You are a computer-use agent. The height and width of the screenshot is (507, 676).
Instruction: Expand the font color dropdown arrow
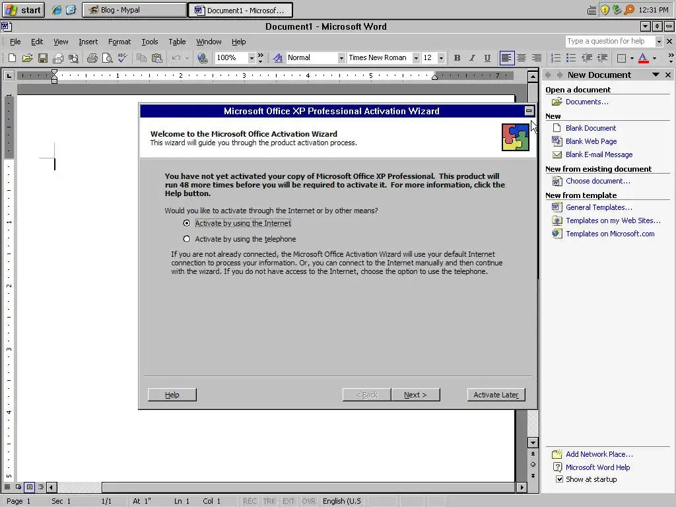[x=654, y=58]
